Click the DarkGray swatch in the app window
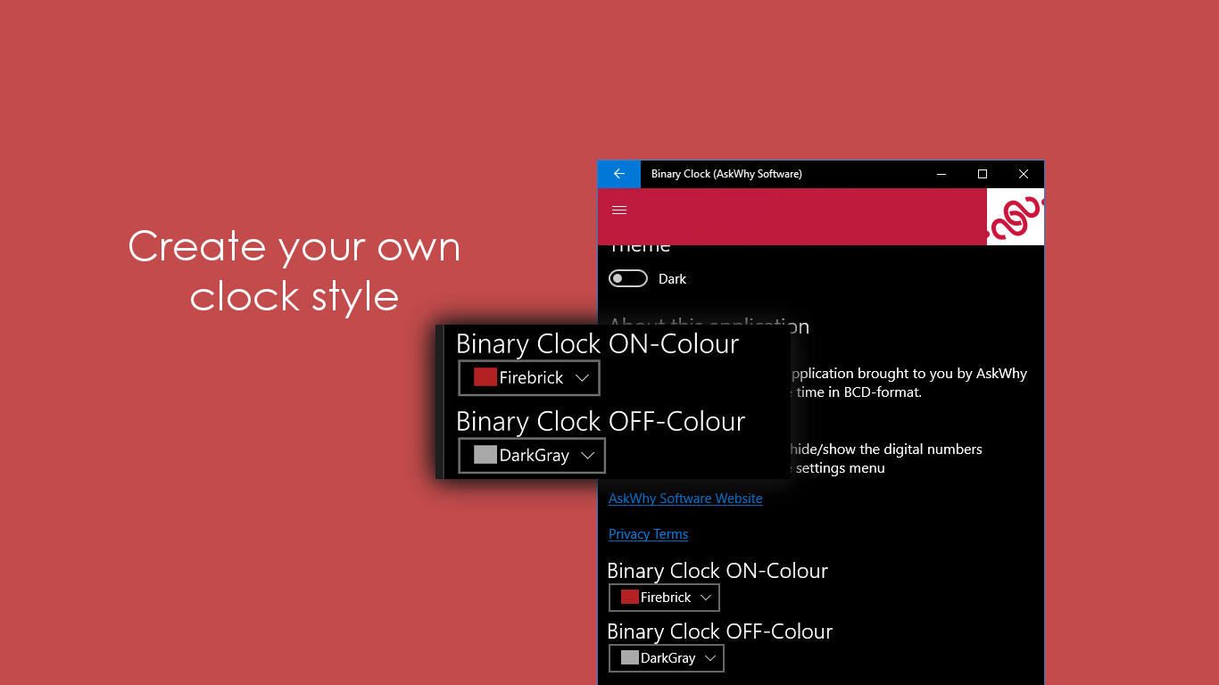 (x=630, y=657)
